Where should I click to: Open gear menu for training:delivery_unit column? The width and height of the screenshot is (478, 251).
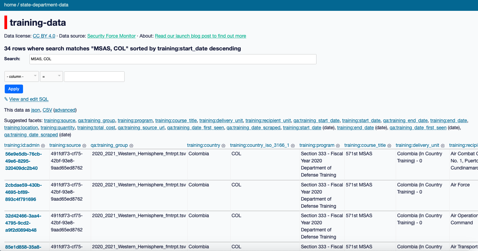(x=443, y=146)
